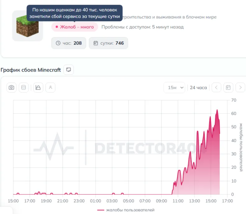Click the Minecraft grass block thumbnail
Screen dimensions: 246x214
27,26
